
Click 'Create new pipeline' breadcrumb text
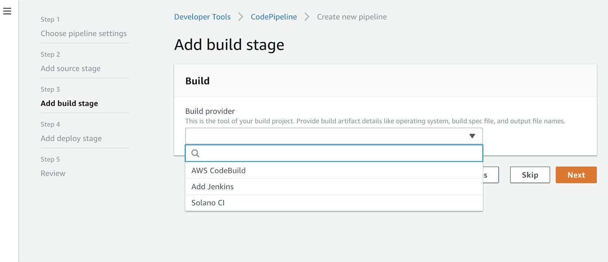[352, 17]
